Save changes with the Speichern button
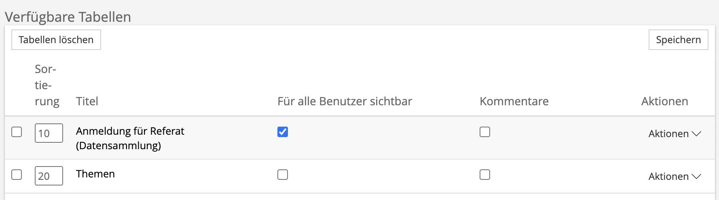The width and height of the screenshot is (719, 200). [x=678, y=40]
